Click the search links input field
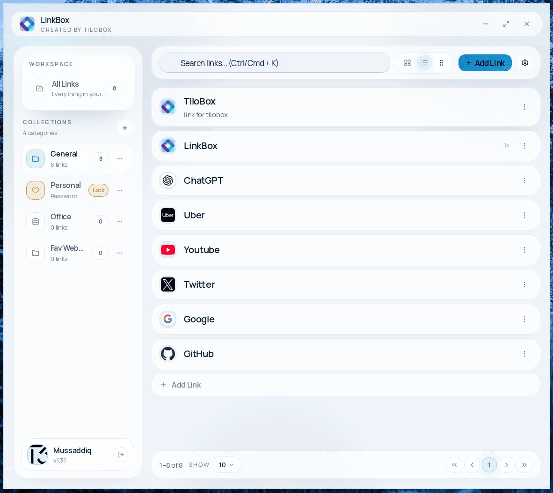553x493 pixels. click(275, 62)
